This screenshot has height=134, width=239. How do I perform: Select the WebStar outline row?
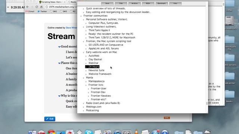click(x=93, y=63)
